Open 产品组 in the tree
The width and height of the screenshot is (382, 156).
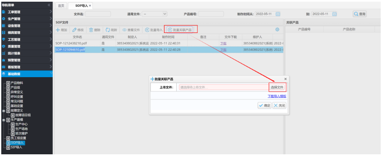[x=15, y=87]
